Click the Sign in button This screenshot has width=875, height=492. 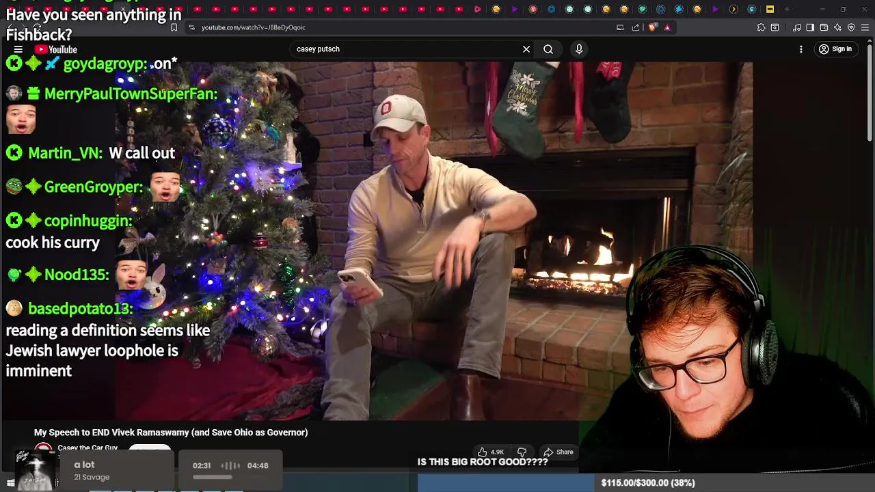(x=835, y=49)
